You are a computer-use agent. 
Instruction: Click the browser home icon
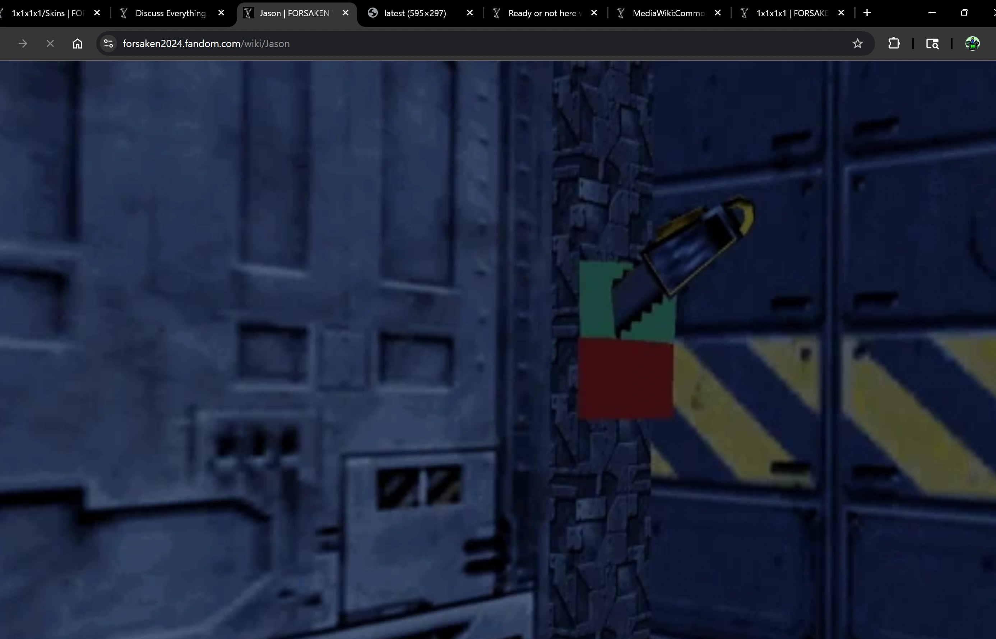coord(77,43)
